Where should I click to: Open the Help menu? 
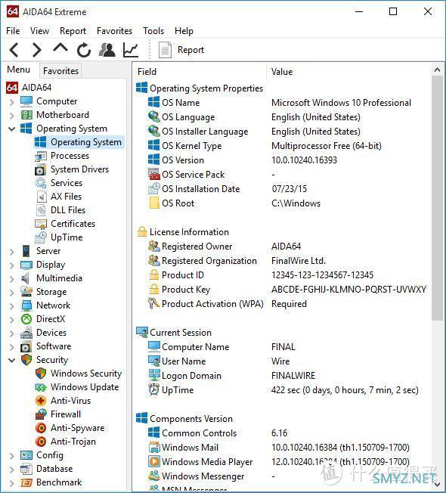pos(184,31)
